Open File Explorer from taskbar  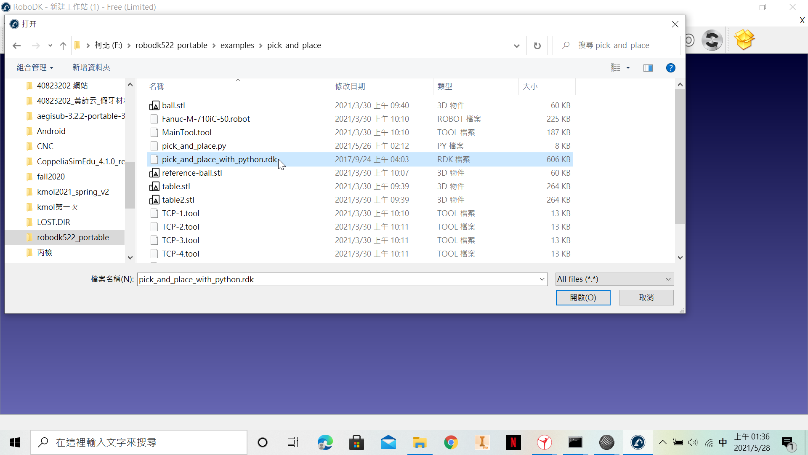(x=420, y=442)
